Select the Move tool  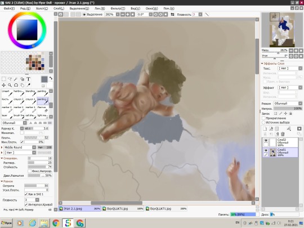click(x=4, y=85)
